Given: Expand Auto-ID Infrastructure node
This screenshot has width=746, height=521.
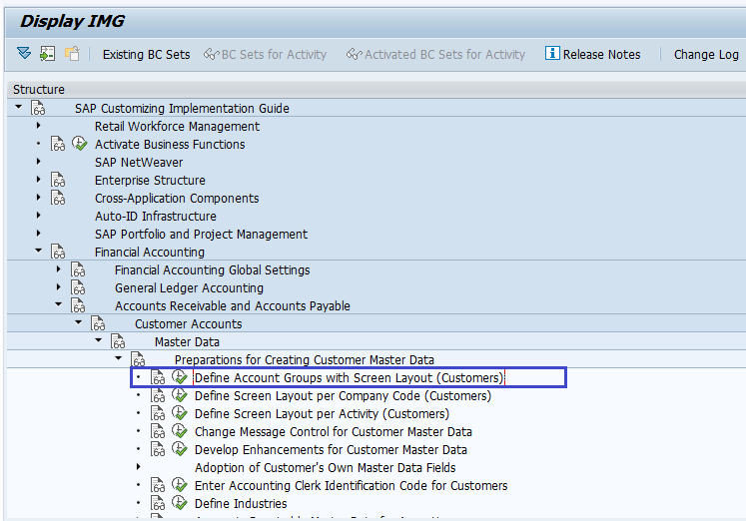Looking at the screenshot, I should (39, 216).
